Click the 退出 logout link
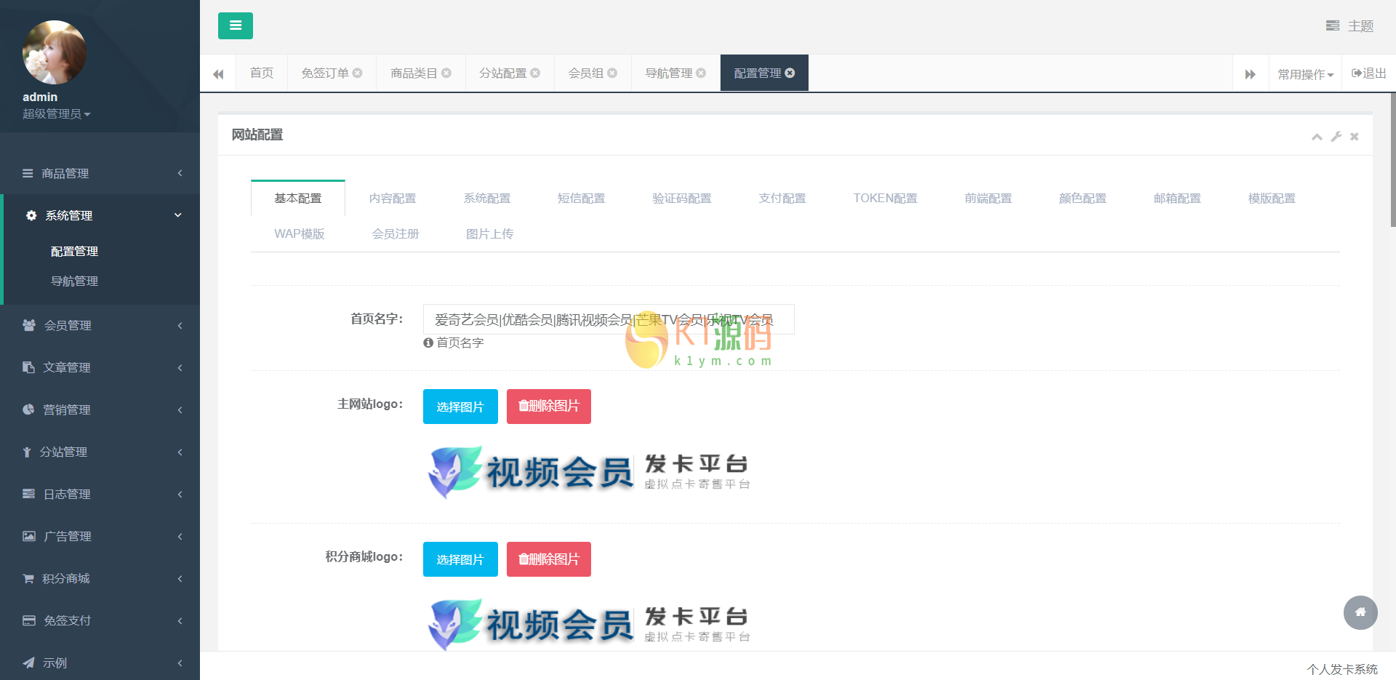The image size is (1396, 680). tap(1368, 73)
